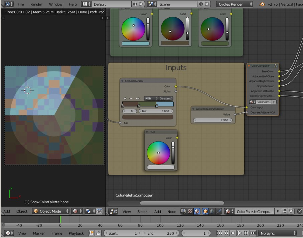Open the Render menu

point(36,4)
